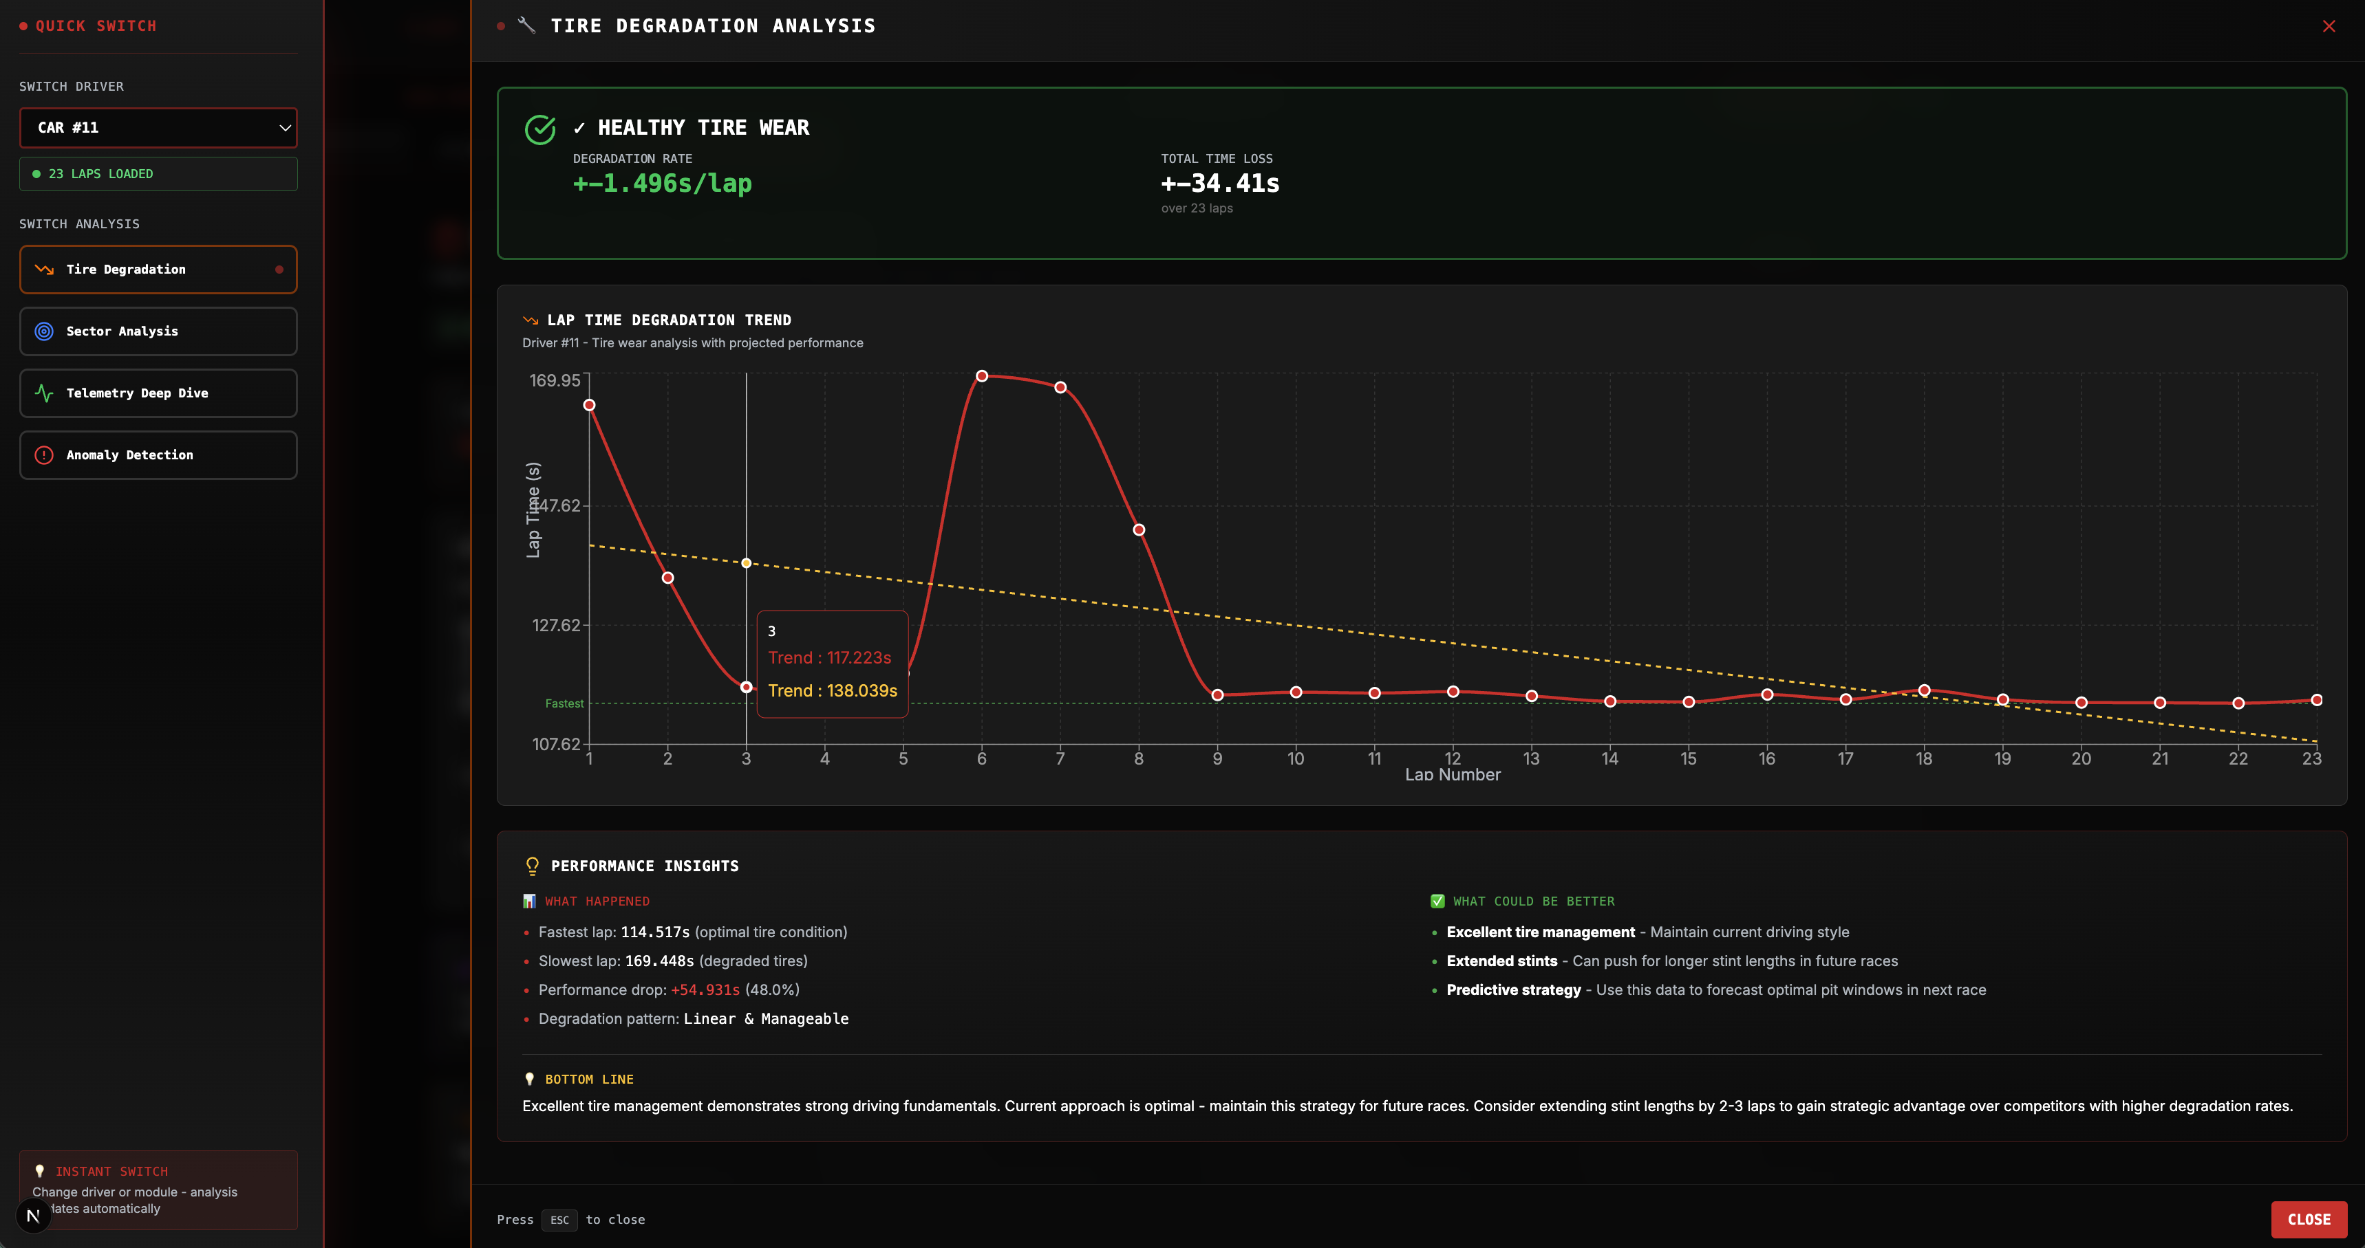Click the lap 6 peak data point
The width and height of the screenshot is (2365, 1248).
[x=981, y=376]
